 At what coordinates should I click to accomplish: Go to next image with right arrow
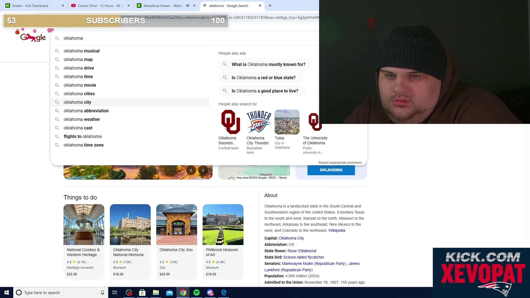(203, 170)
